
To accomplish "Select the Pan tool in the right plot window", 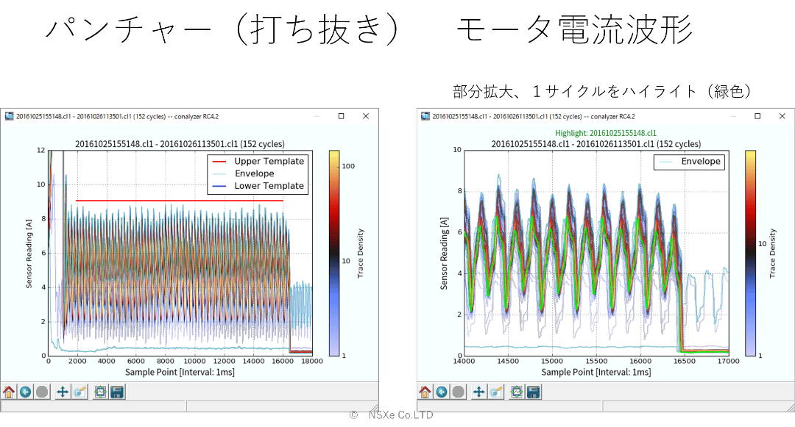I will 478,392.
